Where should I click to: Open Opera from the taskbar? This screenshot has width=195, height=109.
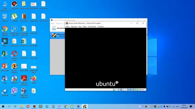[28, 106]
